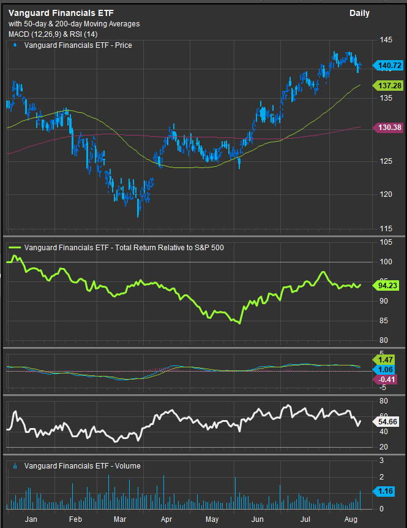The height and width of the screenshot is (528, 407).
Task: Click the Jul month axis label
Action: [x=305, y=519]
